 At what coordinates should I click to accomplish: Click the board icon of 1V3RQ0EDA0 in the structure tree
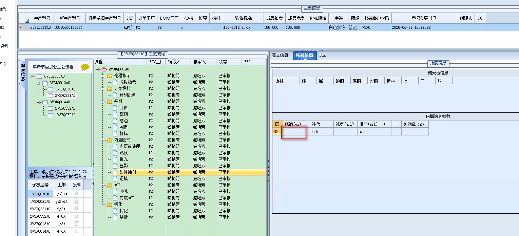pos(50,115)
